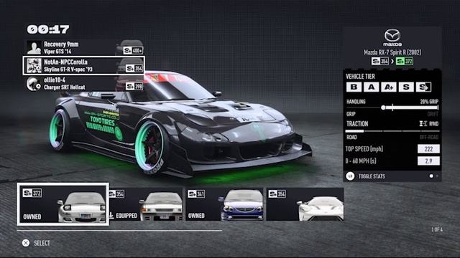Select vehicle tier S
The height and width of the screenshot is (258, 460).
[x=406, y=87]
